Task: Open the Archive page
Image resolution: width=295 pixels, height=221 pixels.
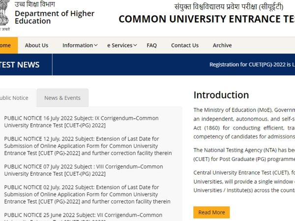Action: coord(222,45)
